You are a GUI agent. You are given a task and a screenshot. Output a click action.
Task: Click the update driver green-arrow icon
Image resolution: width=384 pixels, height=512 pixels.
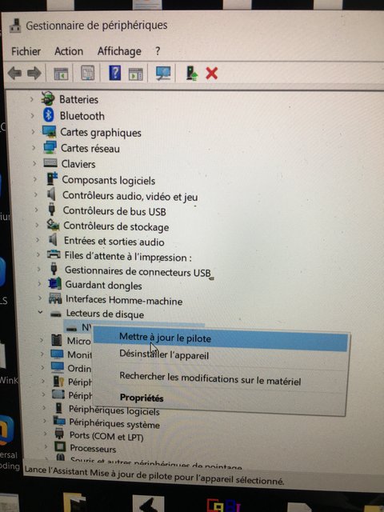coord(192,73)
